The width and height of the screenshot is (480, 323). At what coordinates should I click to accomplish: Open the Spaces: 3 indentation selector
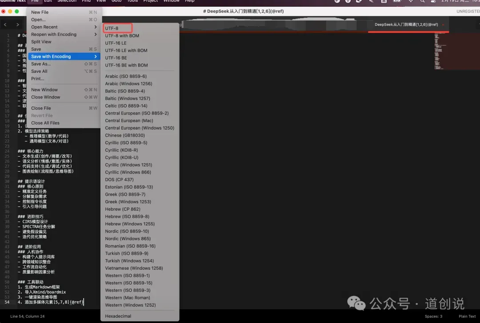[433, 316]
